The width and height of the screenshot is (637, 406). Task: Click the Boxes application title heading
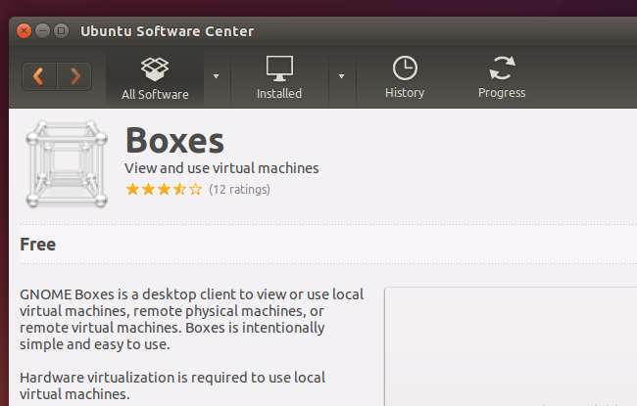(x=174, y=140)
